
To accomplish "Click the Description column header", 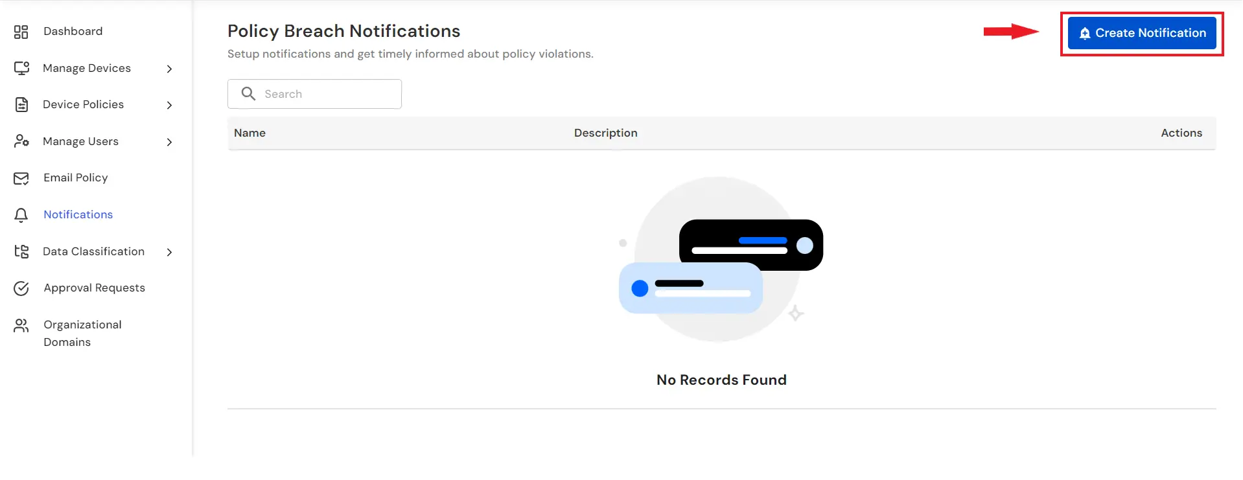I will (605, 133).
